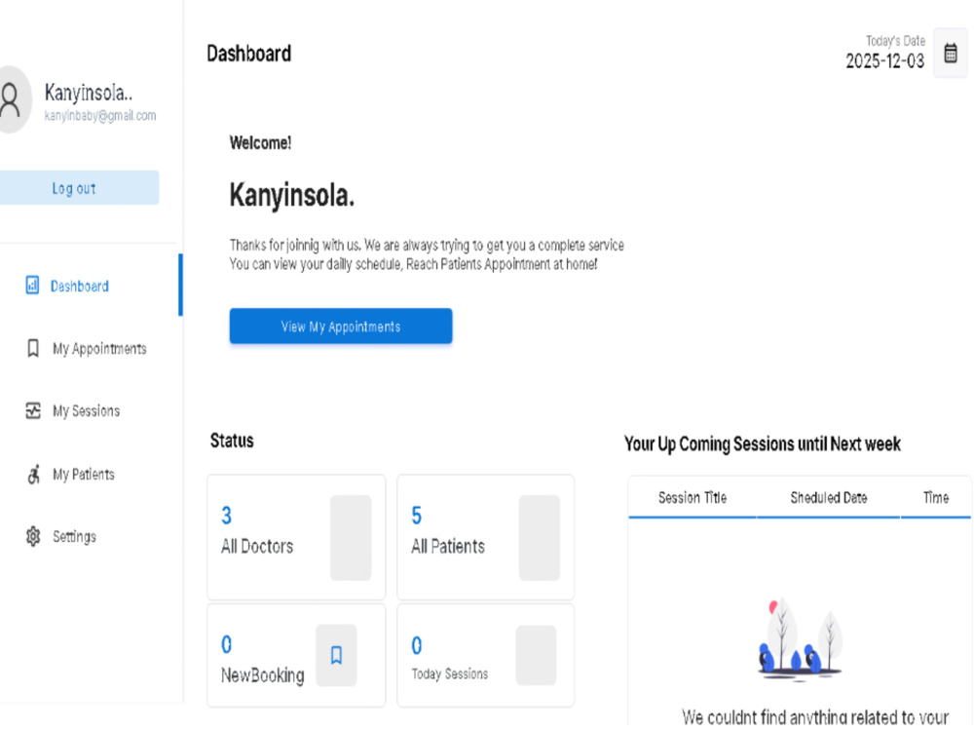Select the Time column header

(x=936, y=497)
